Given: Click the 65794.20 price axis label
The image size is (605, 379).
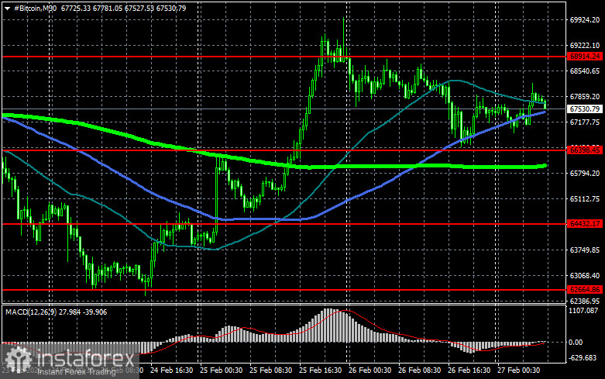Looking at the screenshot, I should [585, 174].
